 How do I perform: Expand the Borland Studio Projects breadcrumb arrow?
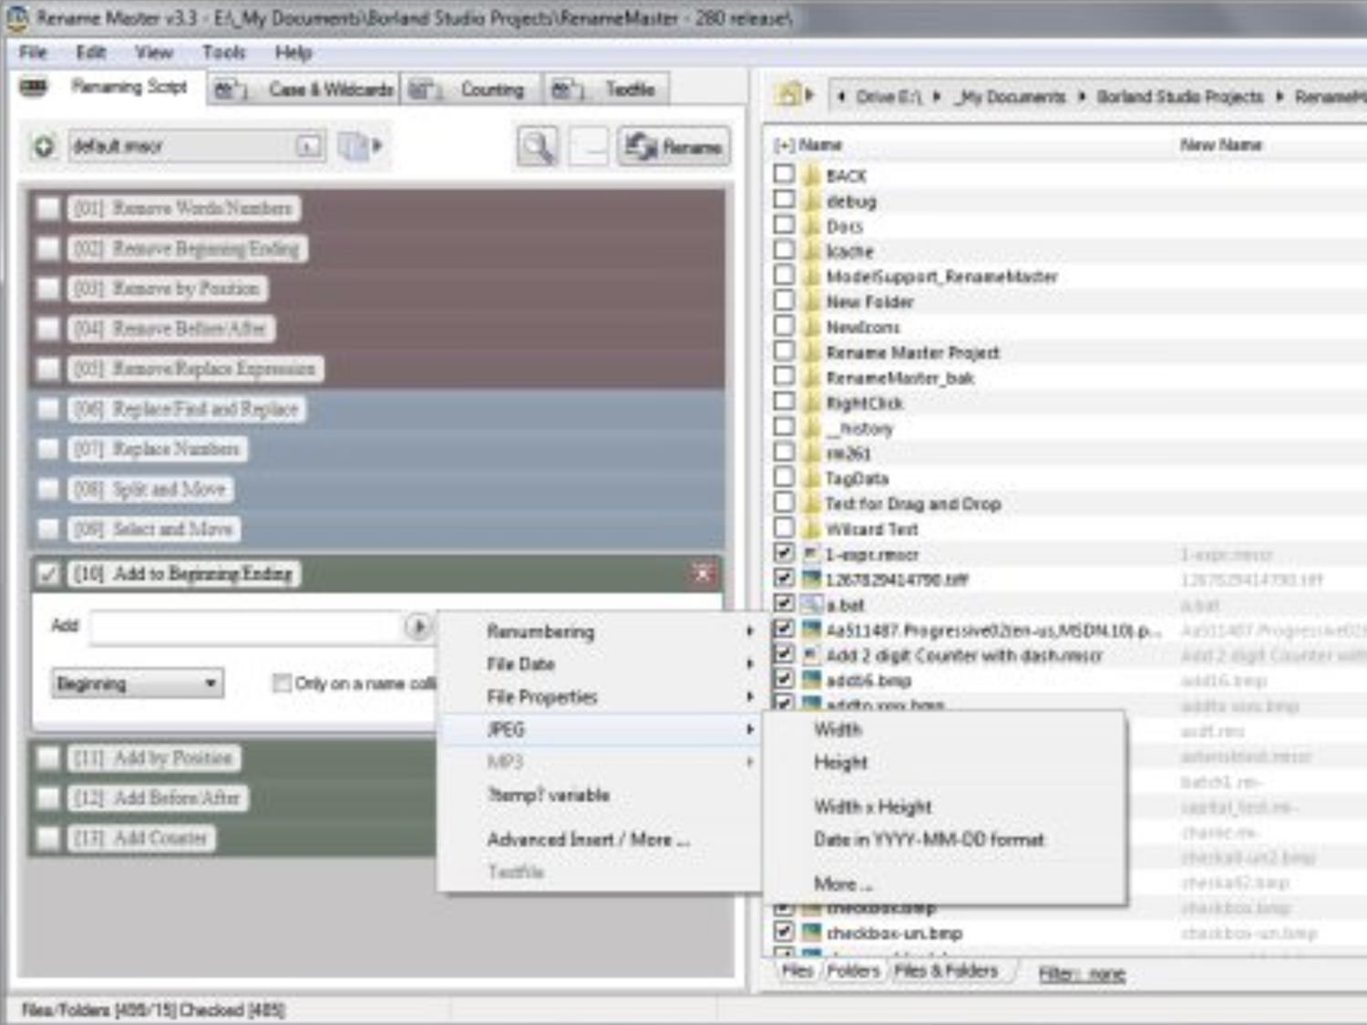1279,96
